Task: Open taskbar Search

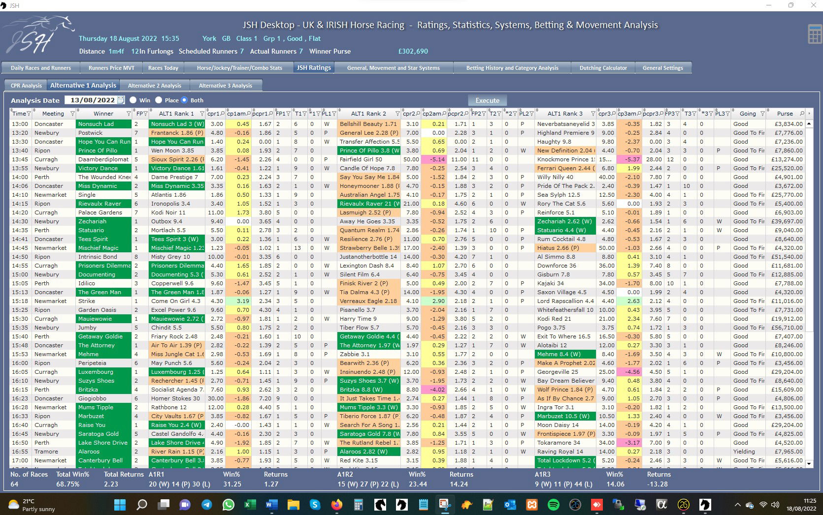Action: (x=142, y=504)
